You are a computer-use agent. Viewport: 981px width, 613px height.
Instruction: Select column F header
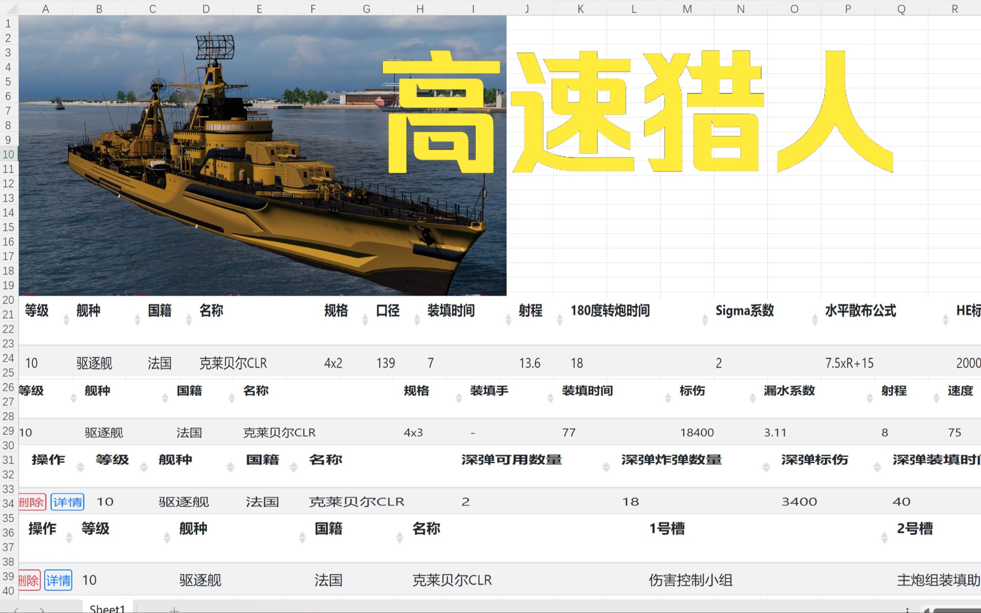(313, 9)
